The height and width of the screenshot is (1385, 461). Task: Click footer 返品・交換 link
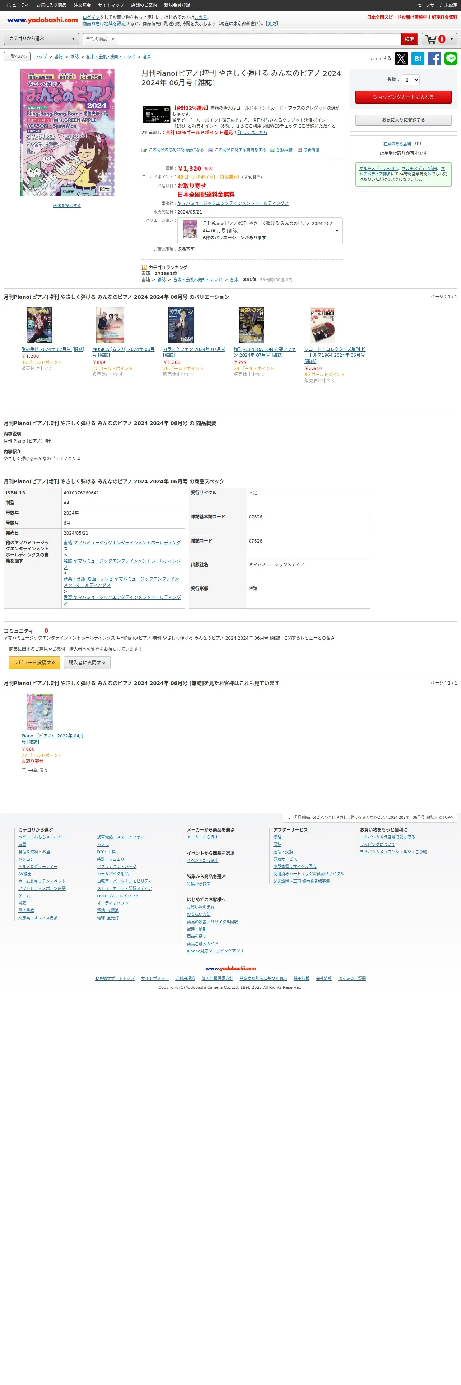pyautogui.click(x=283, y=852)
